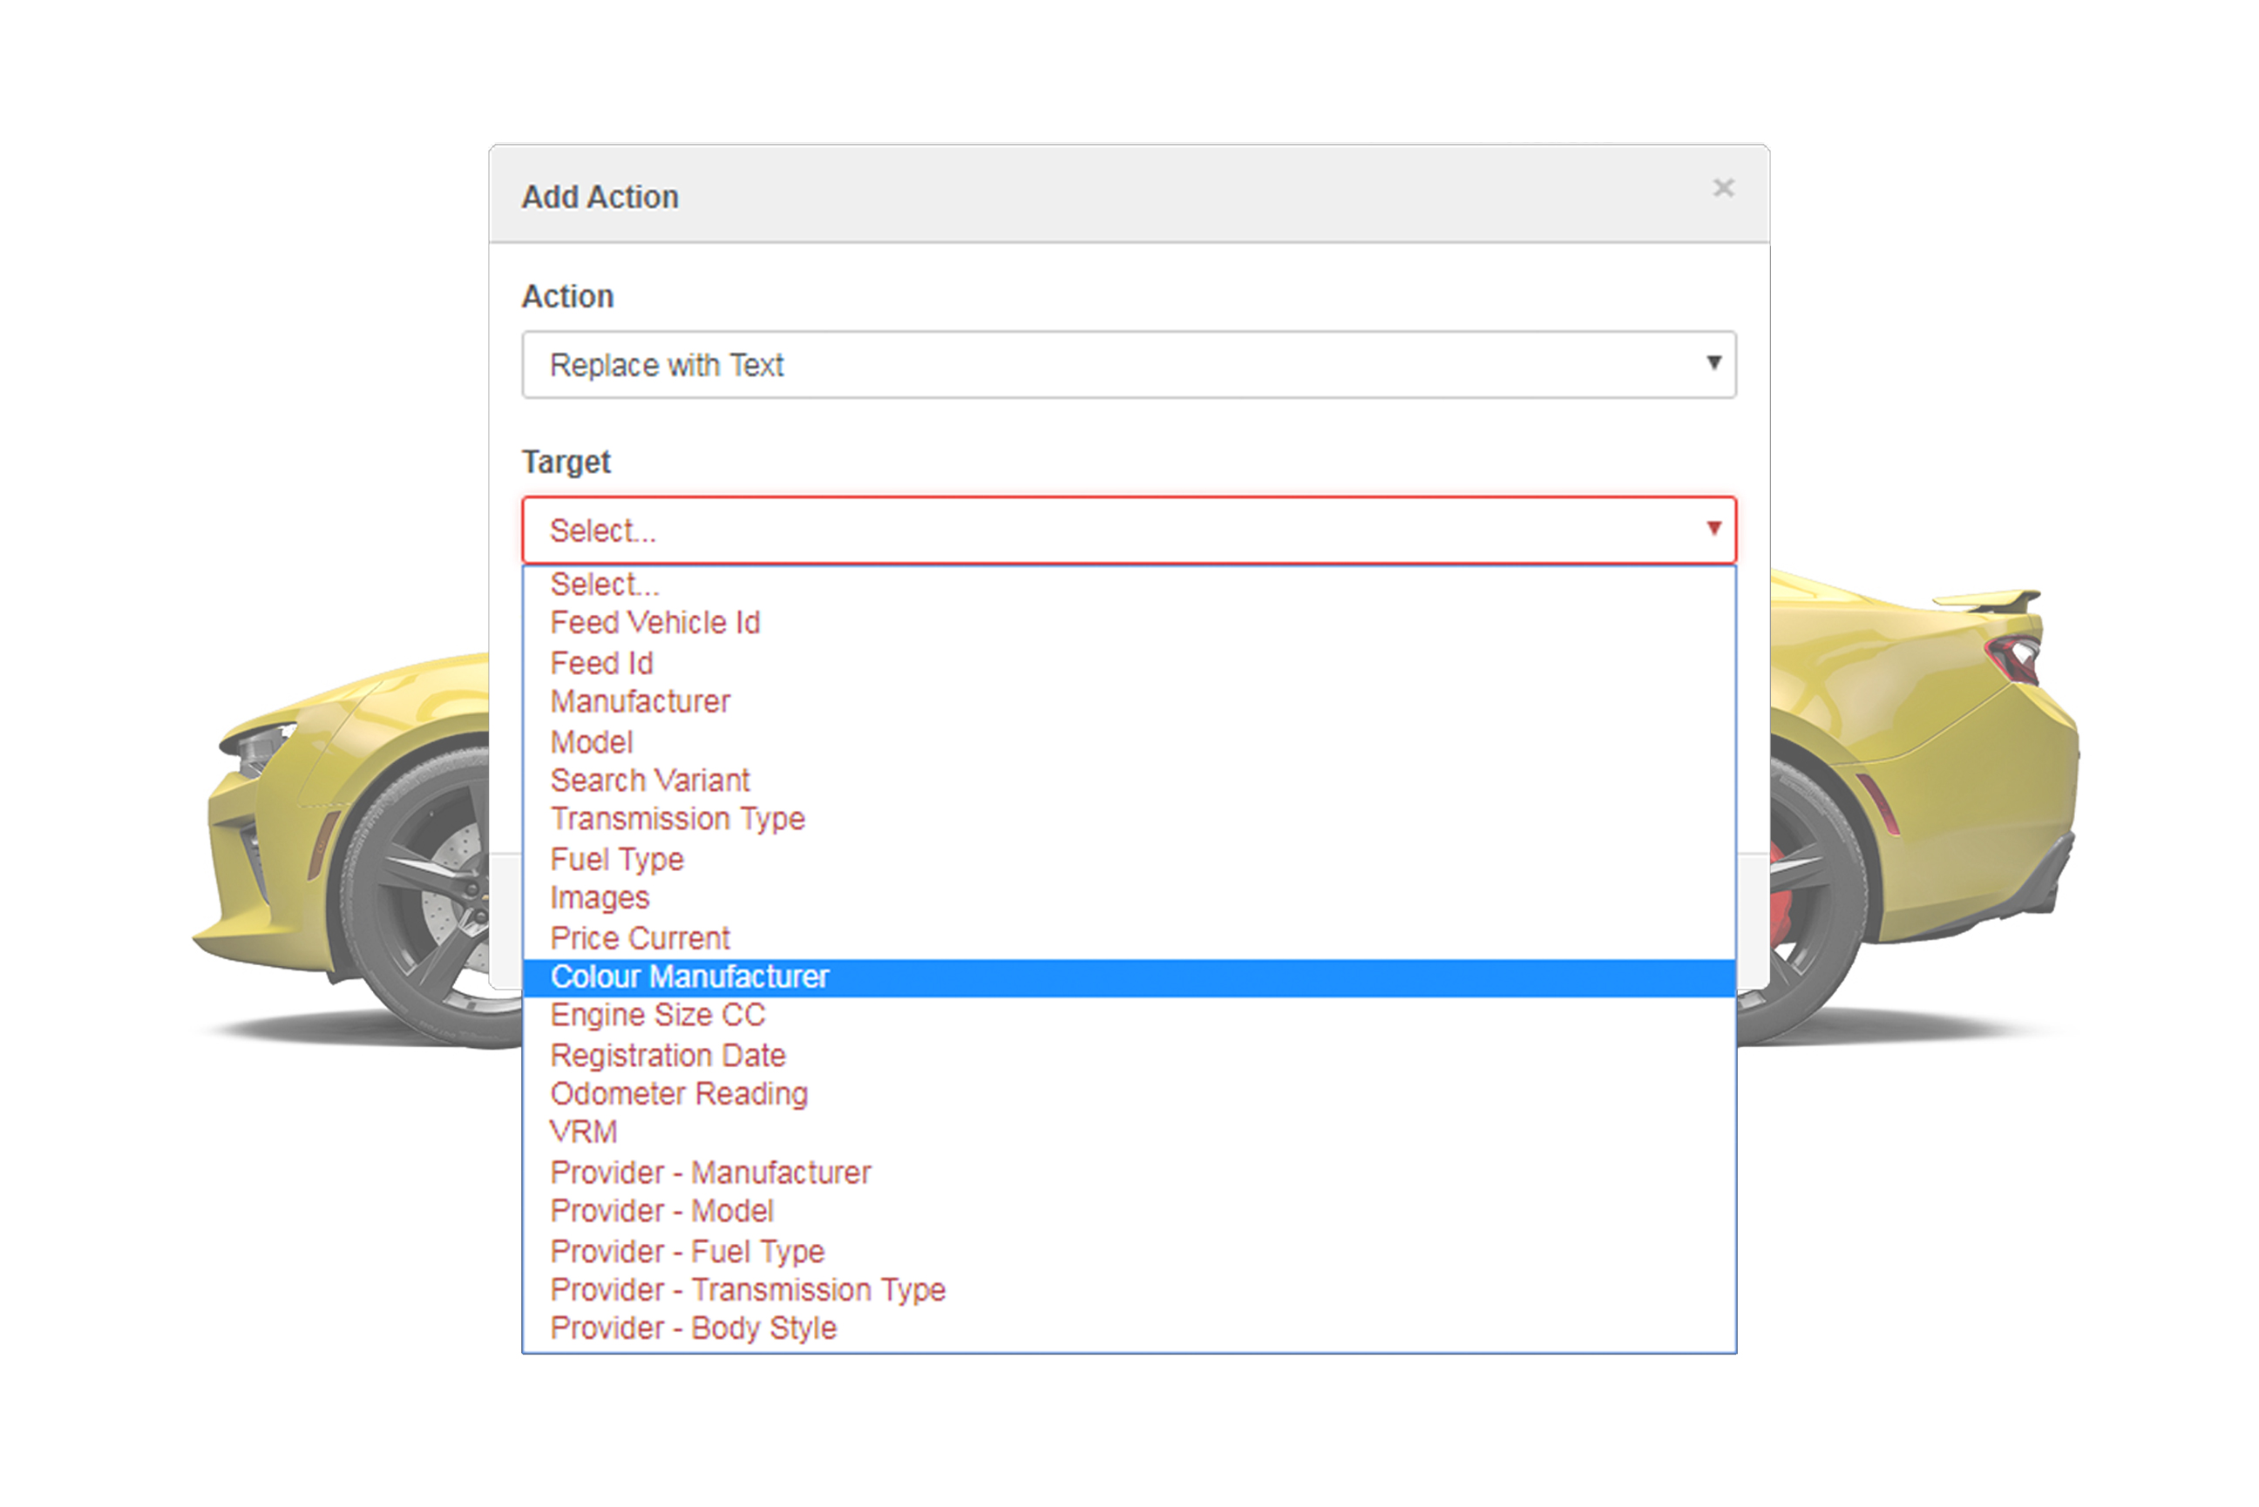Image resolution: width=2259 pixels, height=1507 pixels.
Task: Select Fuel Type option
Action: tap(1129, 859)
